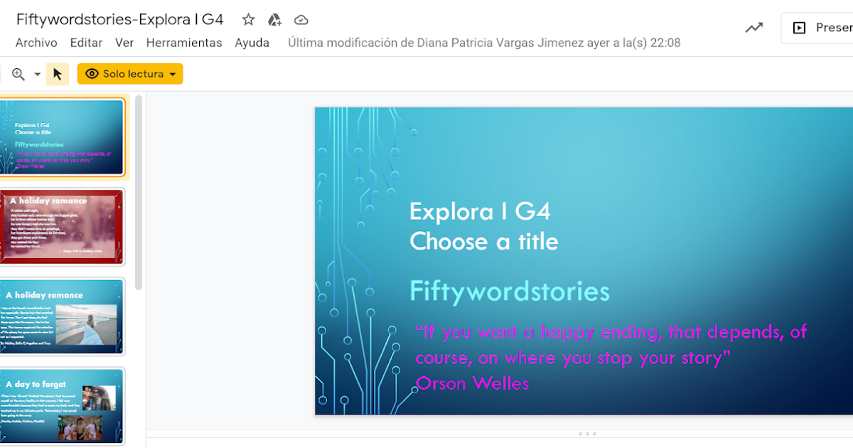Screen dimensions: 853x448
Task: Open the Ayuda menu
Action: click(x=252, y=43)
